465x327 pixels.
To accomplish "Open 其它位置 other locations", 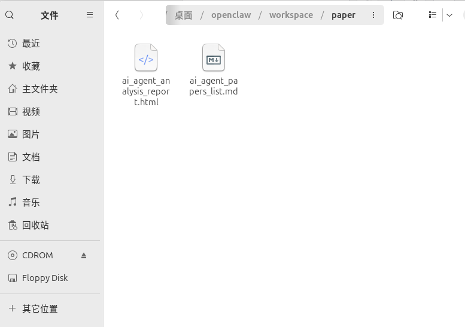I will point(40,309).
